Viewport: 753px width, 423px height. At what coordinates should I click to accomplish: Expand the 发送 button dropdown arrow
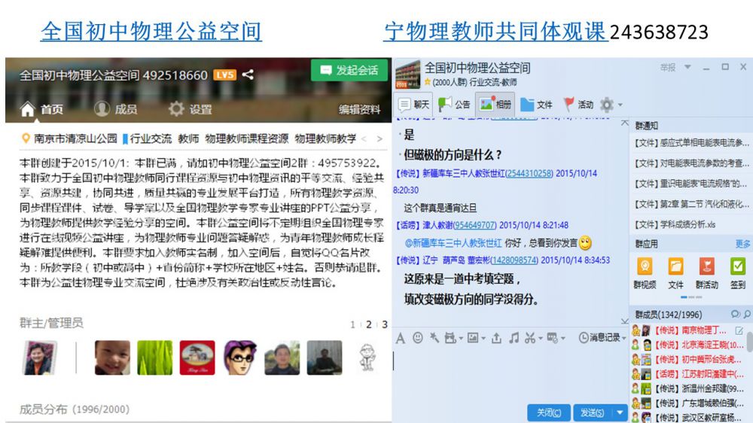pos(620,412)
